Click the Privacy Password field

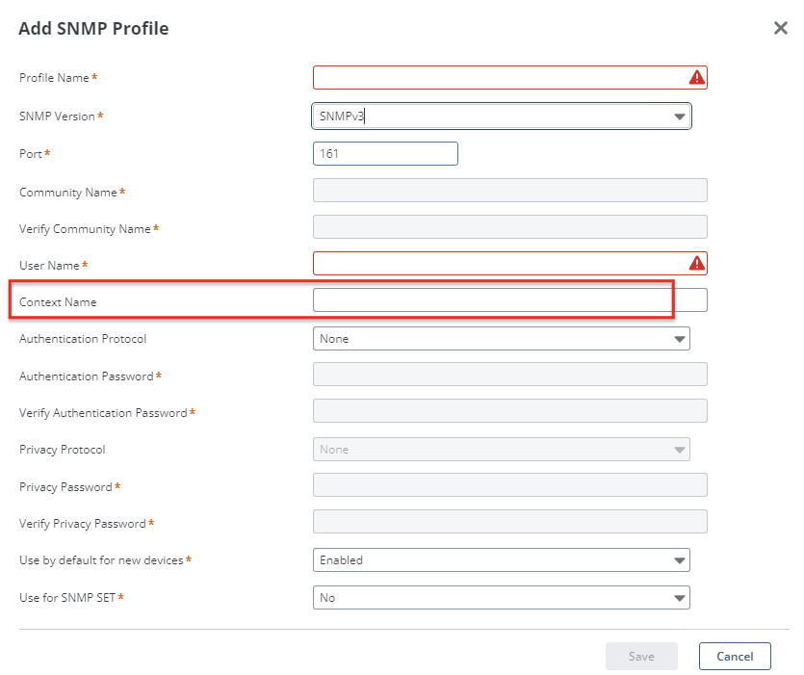509,485
